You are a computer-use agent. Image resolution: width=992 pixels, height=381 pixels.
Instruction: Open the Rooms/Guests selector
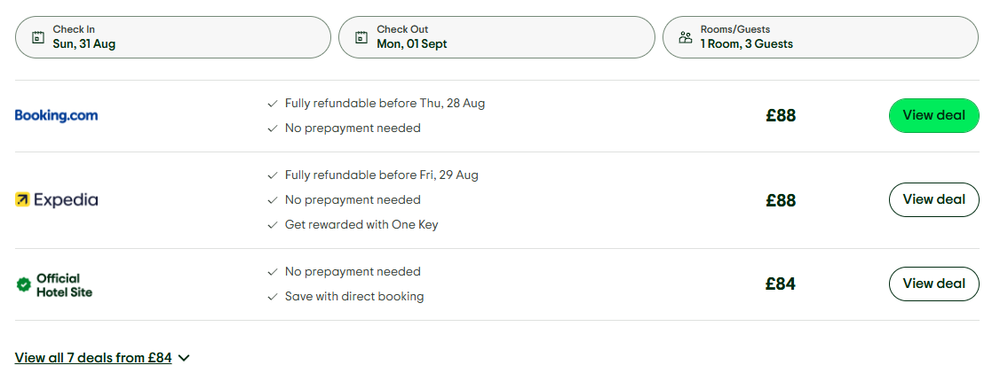(821, 37)
